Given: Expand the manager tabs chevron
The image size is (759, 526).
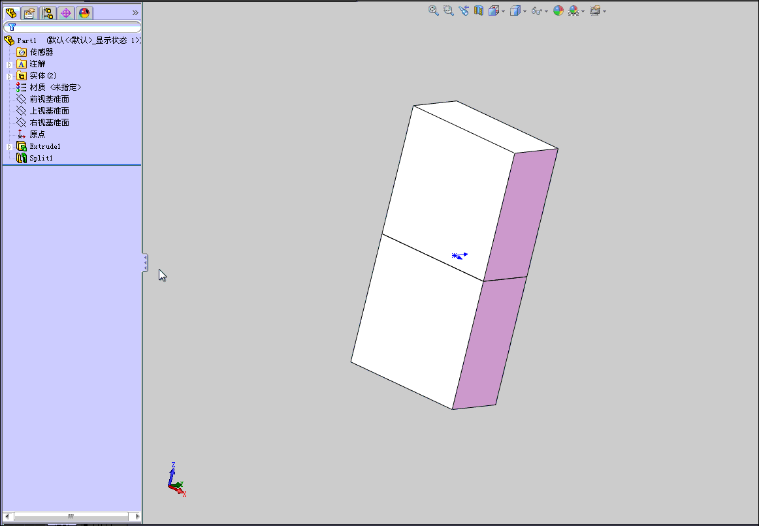Looking at the screenshot, I should coord(135,13).
